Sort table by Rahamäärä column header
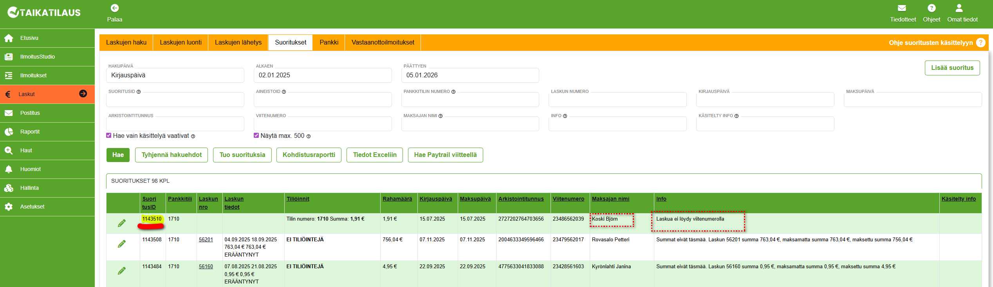 click(397, 199)
